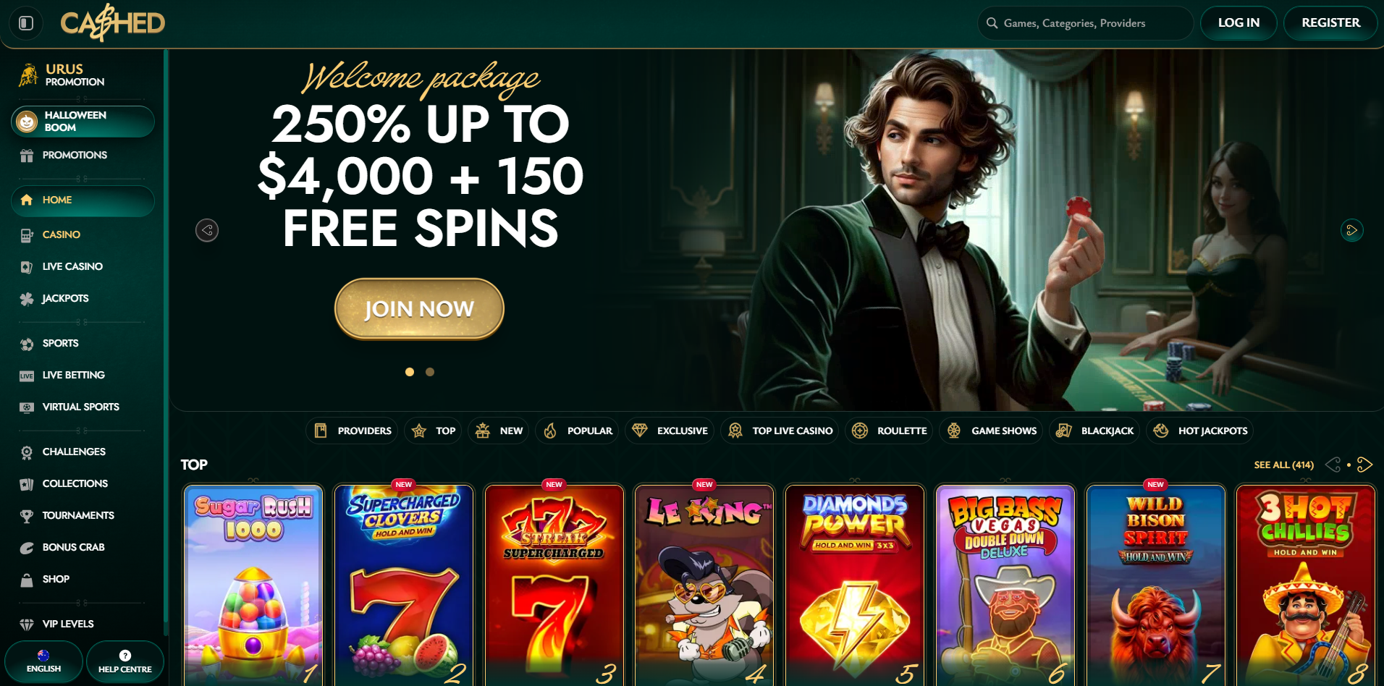
Task: Filter games by Roulette category
Action: point(890,431)
